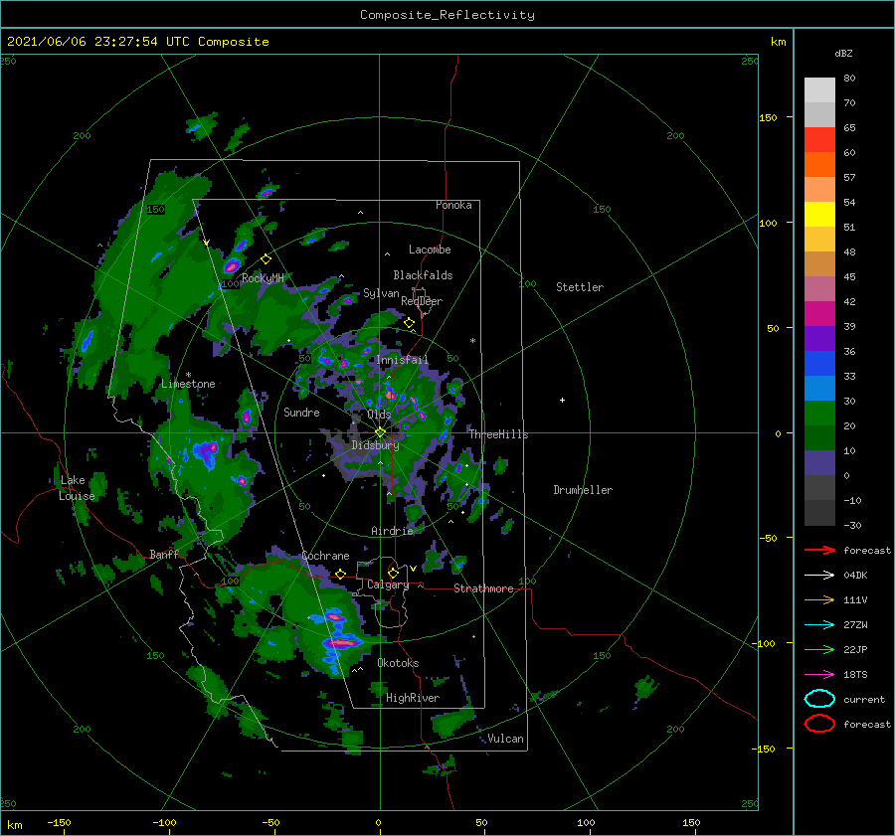This screenshot has width=895, height=836.
Task: Select the slate purple 10 dBZ swatch
Action: [819, 462]
